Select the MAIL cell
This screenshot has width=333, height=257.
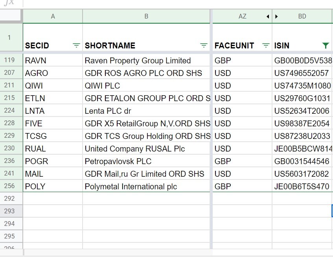pos(53,174)
